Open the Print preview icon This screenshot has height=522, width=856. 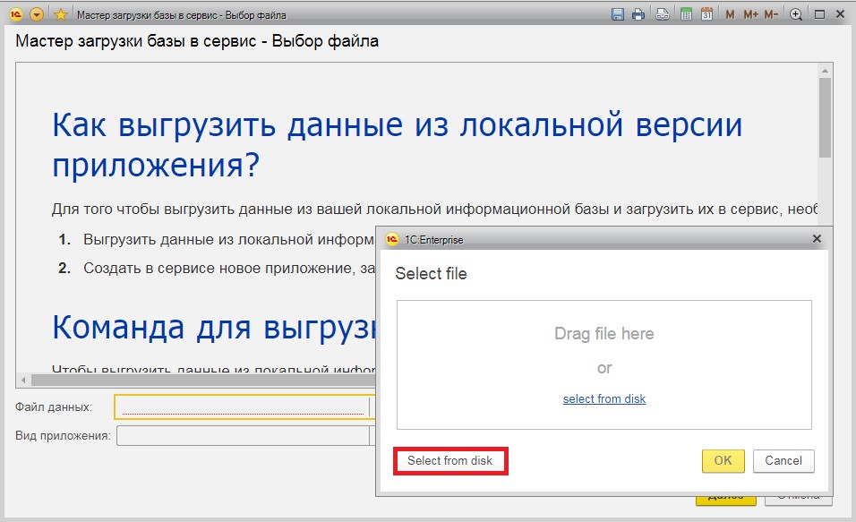pos(662,14)
